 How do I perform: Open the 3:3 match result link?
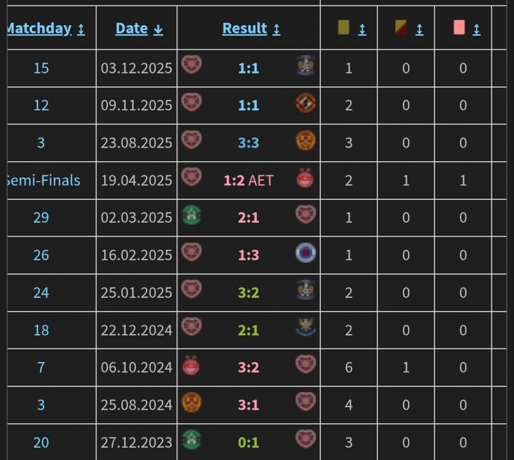248,143
